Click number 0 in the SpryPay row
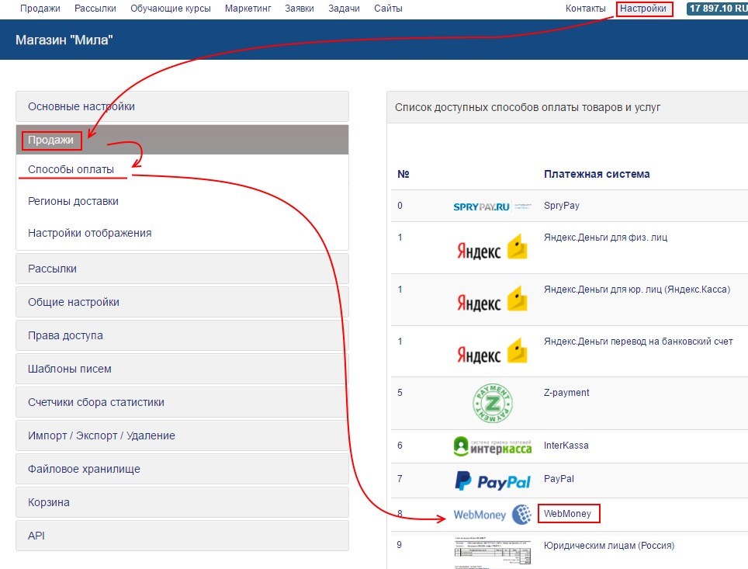 [400, 206]
